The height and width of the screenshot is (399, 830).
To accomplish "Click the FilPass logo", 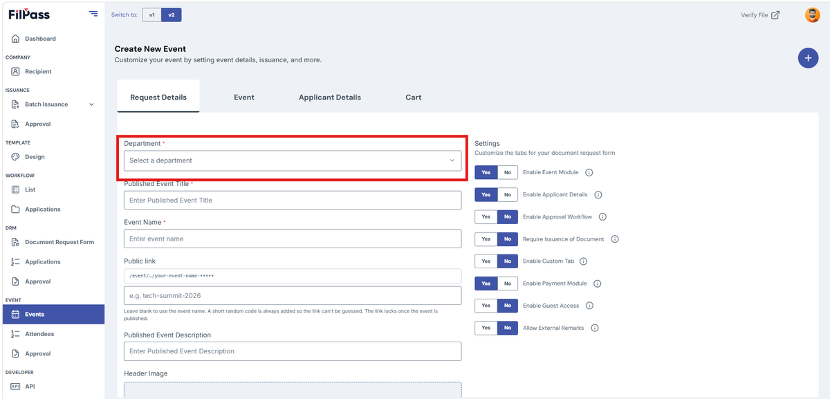I will click(x=29, y=15).
